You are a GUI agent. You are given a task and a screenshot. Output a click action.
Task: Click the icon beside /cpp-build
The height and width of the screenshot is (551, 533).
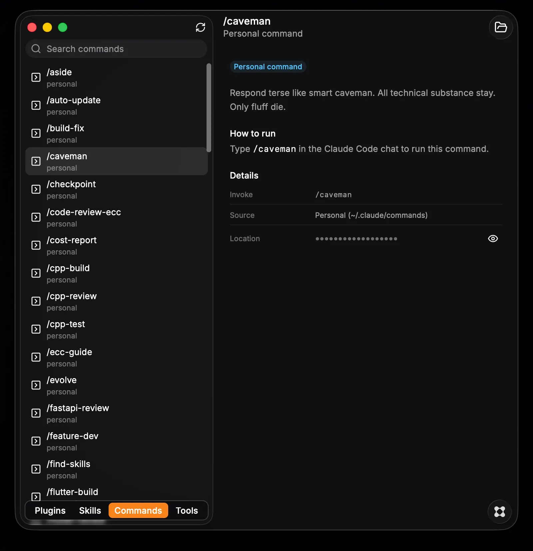36,273
